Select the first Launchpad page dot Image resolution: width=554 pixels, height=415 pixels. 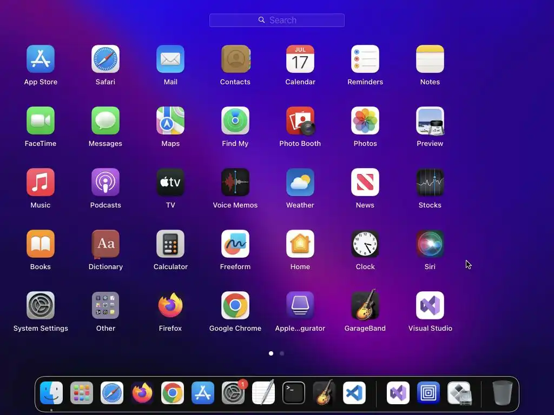pyautogui.click(x=271, y=353)
